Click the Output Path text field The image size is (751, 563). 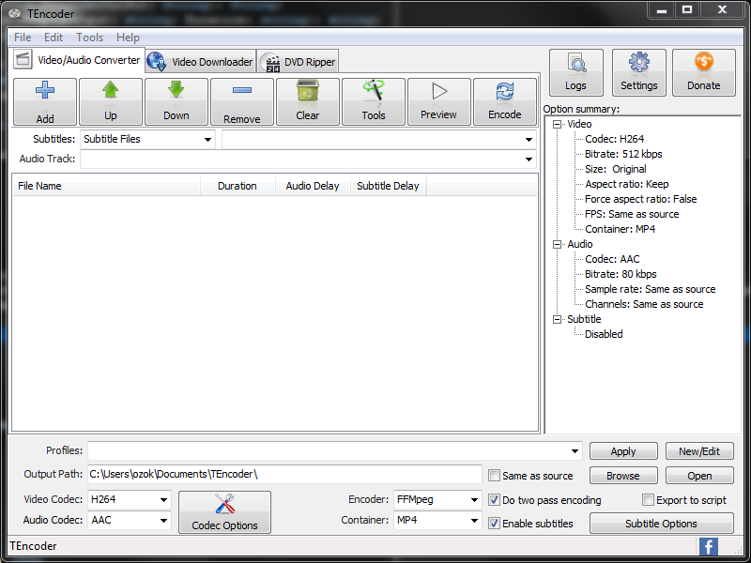[284, 474]
